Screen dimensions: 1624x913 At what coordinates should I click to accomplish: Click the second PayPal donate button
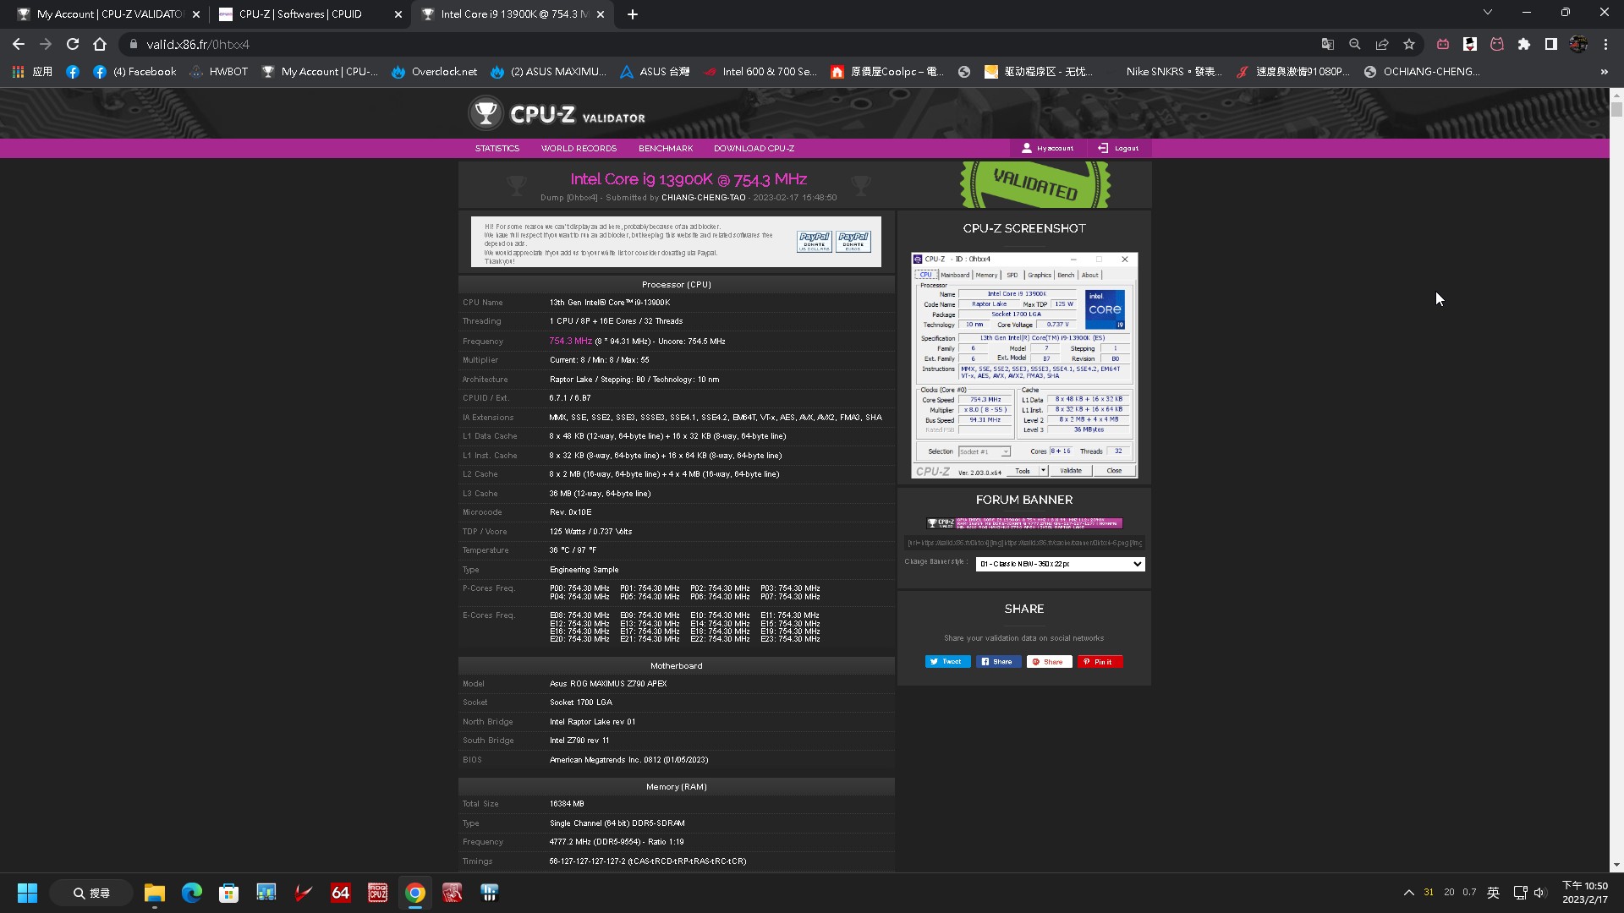(853, 241)
